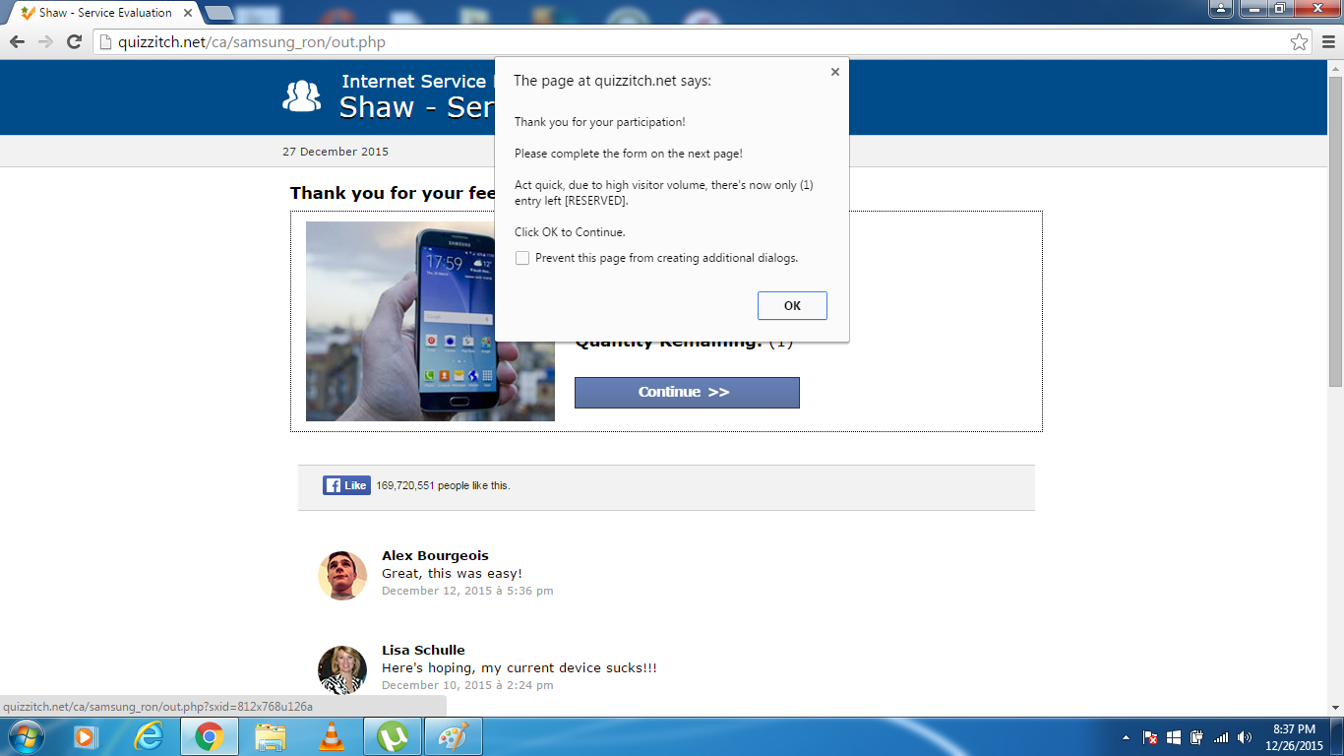Screen dimensions: 1344x756
Task: Show hidden tray icons arrow
Action: 1126,737
